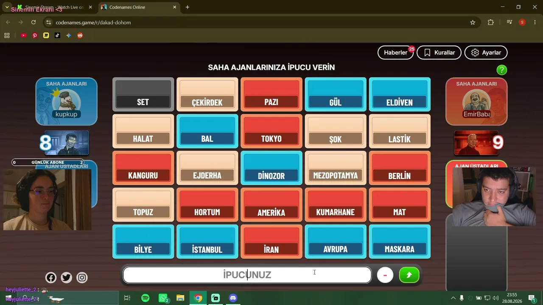Click the Chrome taskbar icon
The height and width of the screenshot is (305, 543).
[x=198, y=298]
